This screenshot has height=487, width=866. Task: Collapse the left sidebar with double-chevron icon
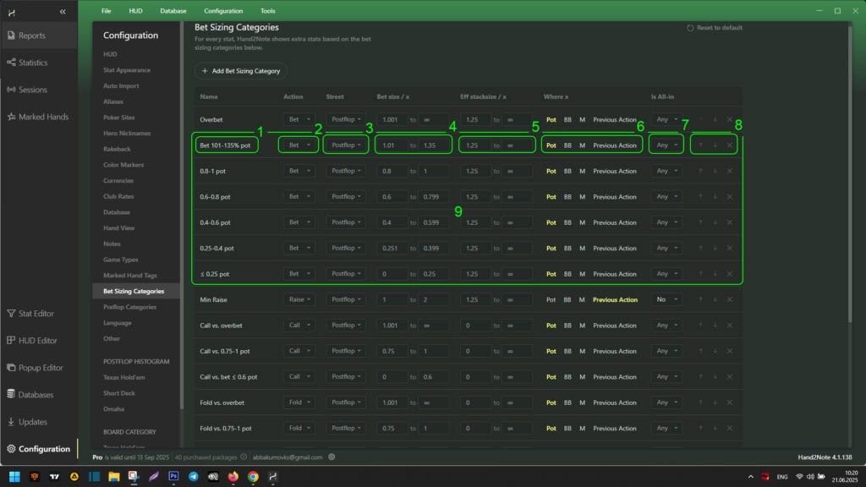coord(63,11)
